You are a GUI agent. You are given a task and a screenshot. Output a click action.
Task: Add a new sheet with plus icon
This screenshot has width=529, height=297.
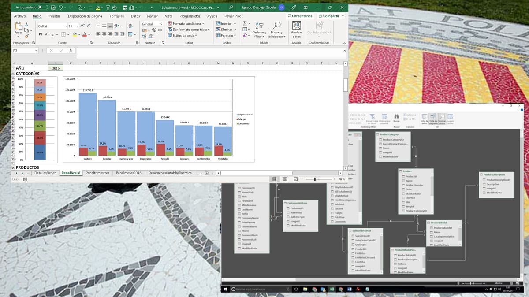(207, 173)
